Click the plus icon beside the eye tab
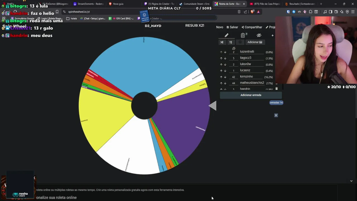This screenshot has width=357, height=201. [272, 35]
